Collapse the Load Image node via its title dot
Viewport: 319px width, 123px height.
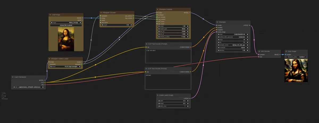click(51, 15)
